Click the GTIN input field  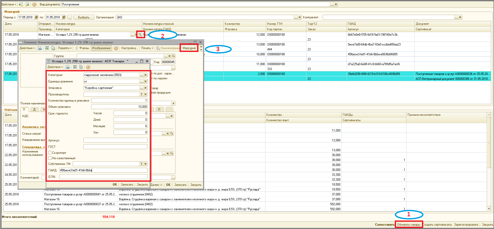point(103,177)
